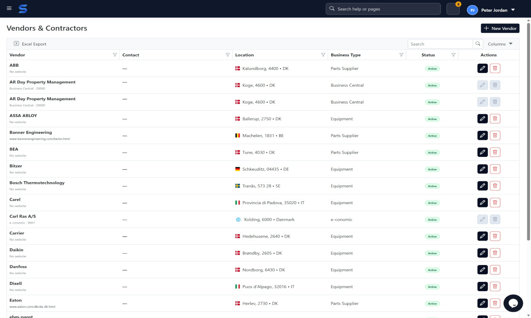The image size is (531, 318).
Task: Select the Banner Engineering website URL text
Action: (x=39, y=139)
